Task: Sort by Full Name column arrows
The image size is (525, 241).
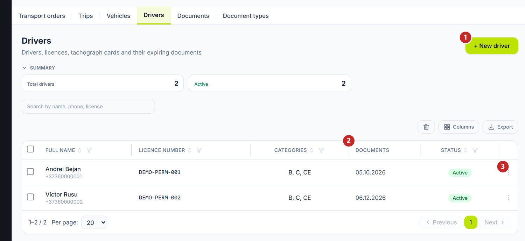Action: point(79,150)
